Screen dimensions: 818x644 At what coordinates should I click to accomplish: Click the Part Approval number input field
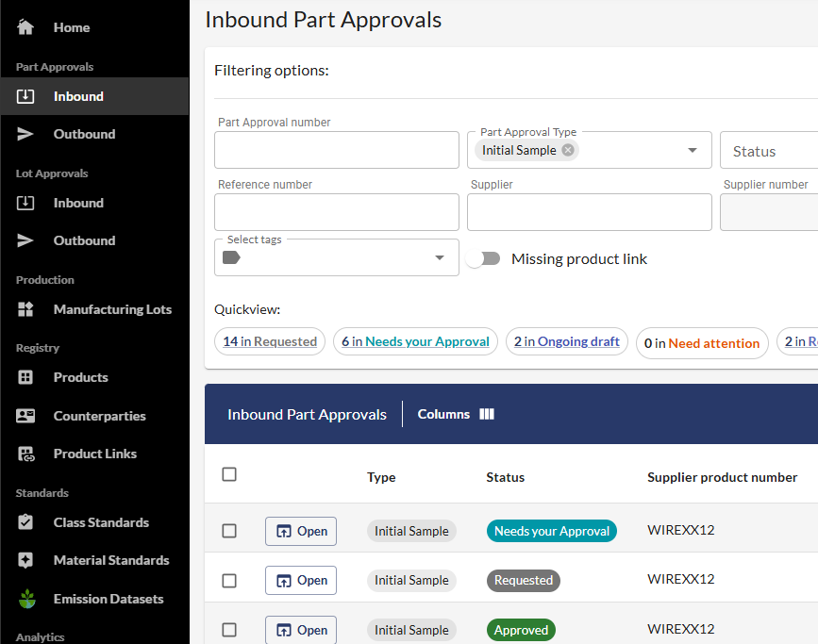337,150
